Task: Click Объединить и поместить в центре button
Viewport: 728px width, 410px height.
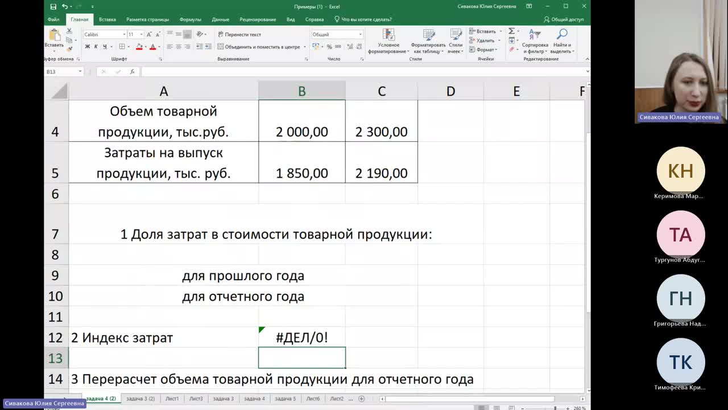Action: [x=262, y=47]
